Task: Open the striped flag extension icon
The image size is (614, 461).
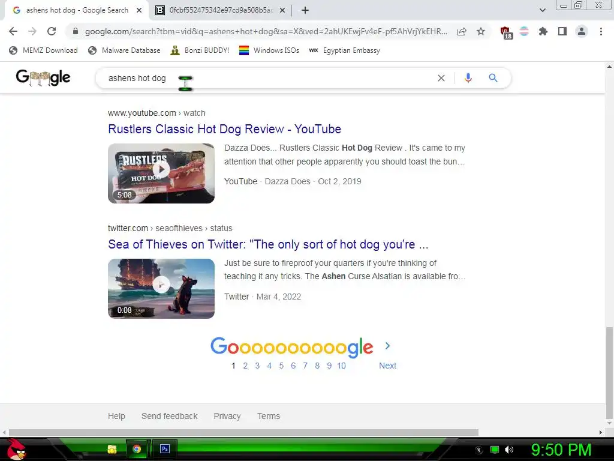Action: pos(524,31)
